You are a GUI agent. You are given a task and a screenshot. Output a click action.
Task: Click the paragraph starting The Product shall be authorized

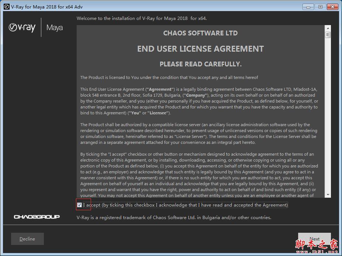(x=199, y=133)
